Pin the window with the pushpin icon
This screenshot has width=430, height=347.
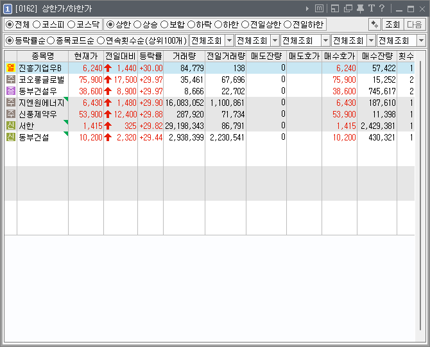pos(360,9)
